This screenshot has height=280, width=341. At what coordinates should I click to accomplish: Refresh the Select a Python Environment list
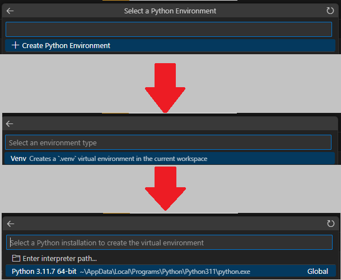click(x=330, y=11)
